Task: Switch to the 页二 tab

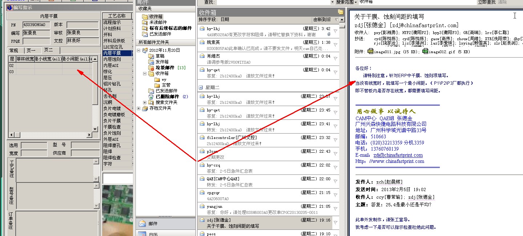Action: click(49, 50)
